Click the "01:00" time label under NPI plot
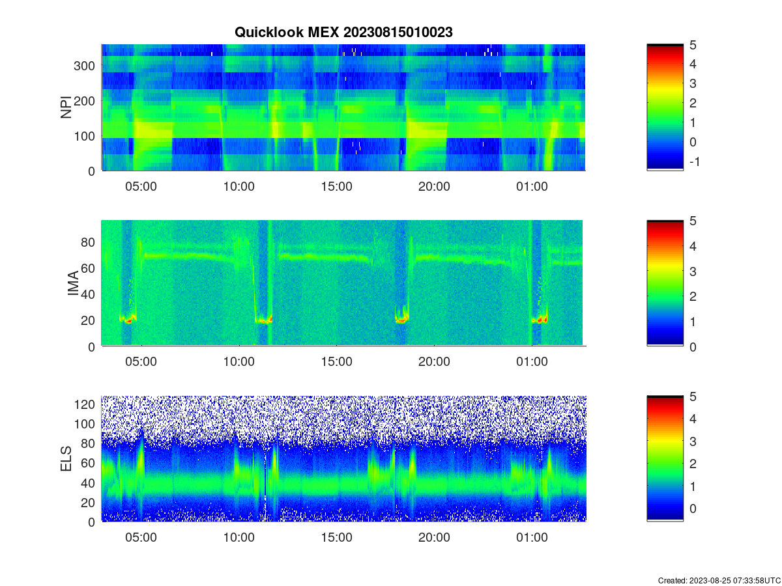The height and width of the screenshot is (586, 782). pyautogui.click(x=532, y=186)
